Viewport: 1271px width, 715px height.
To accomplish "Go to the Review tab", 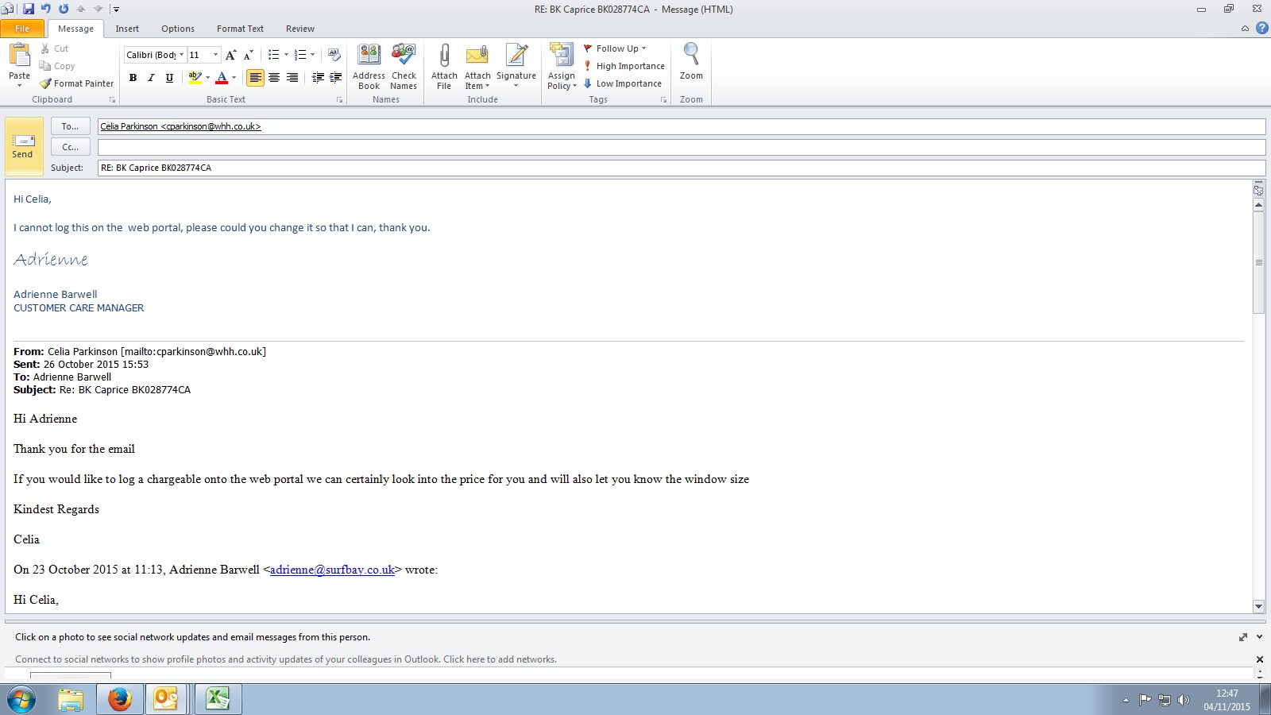I will (300, 29).
